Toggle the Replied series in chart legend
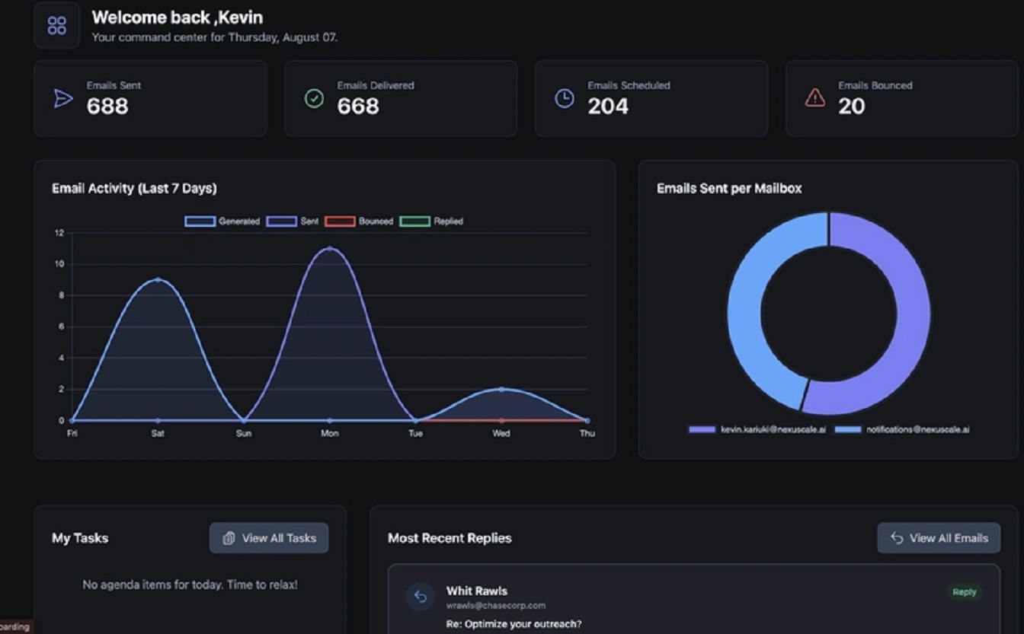 click(x=431, y=221)
